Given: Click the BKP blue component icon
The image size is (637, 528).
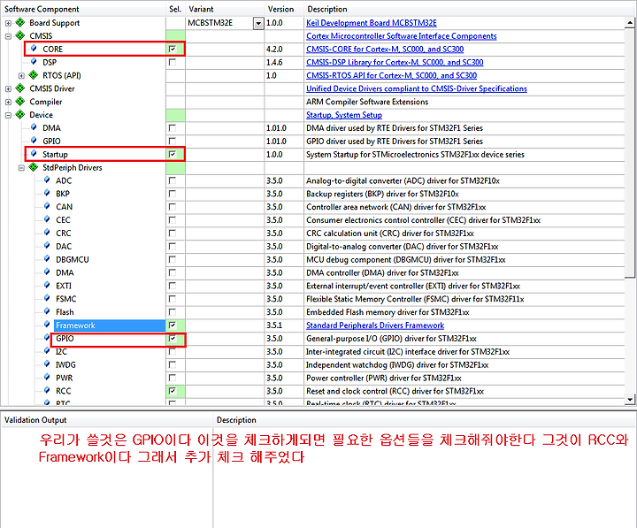Looking at the screenshot, I should pyautogui.click(x=47, y=194).
